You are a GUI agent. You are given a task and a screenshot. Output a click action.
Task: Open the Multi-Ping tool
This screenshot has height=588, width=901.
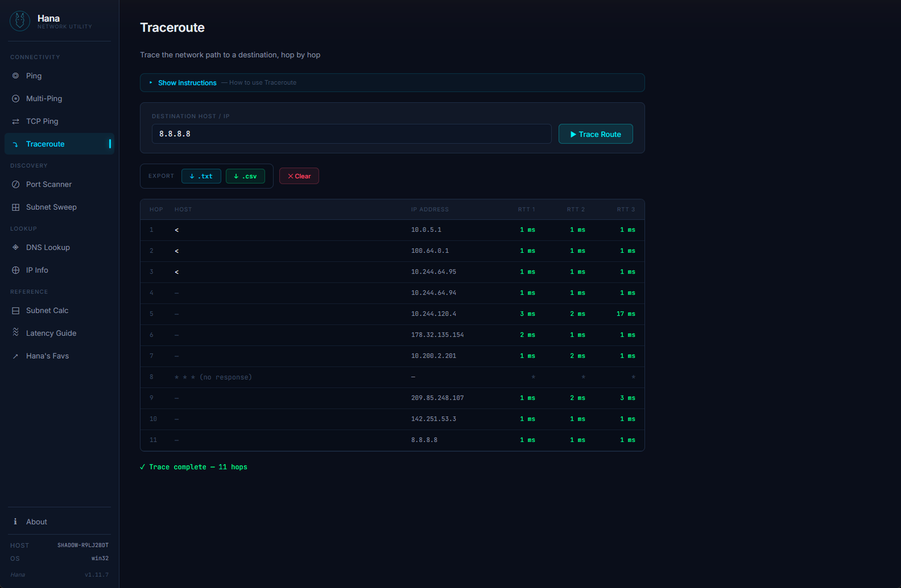59,98
